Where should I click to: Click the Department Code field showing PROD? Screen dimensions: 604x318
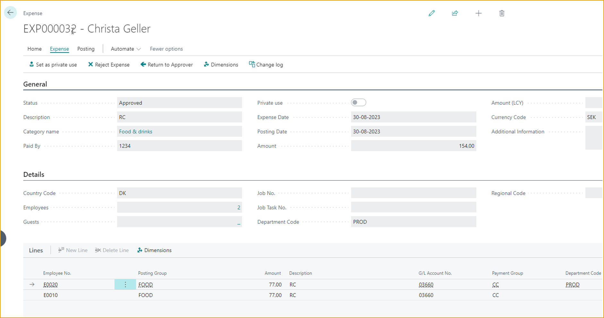click(x=413, y=222)
